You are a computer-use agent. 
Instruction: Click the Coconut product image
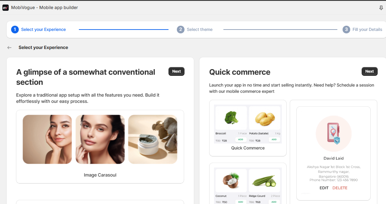pyautogui.click(x=231, y=180)
